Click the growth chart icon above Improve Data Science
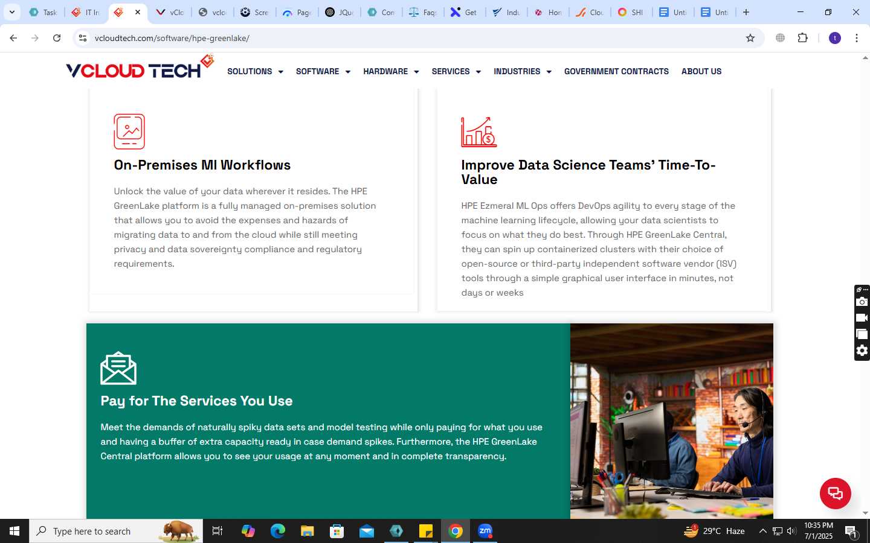The height and width of the screenshot is (543, 870). click(x=478, y=132)
